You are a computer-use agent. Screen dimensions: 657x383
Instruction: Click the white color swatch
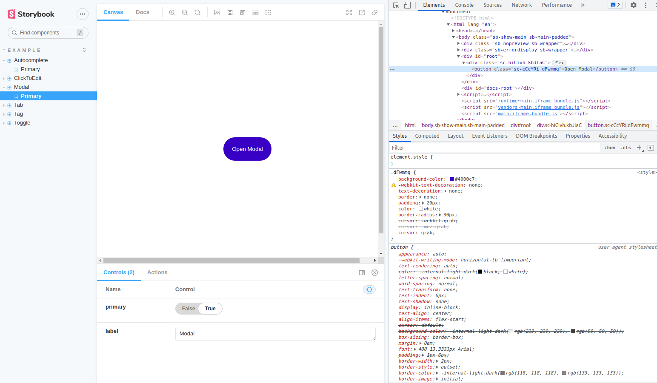coord(421,209)
